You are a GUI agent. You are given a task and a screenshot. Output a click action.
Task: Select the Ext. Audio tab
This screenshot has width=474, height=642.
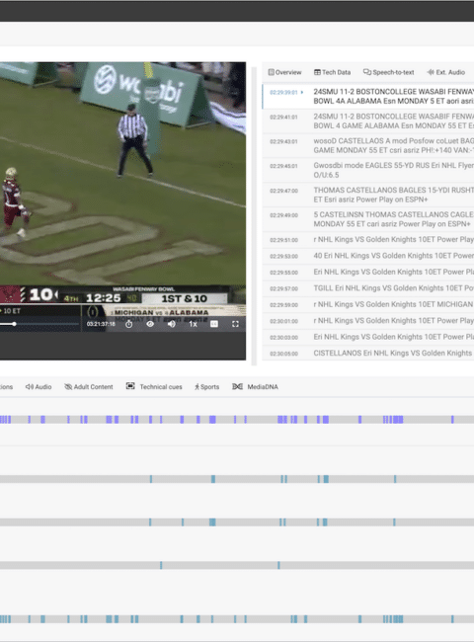pyautogui.click(x=446, y=72)
